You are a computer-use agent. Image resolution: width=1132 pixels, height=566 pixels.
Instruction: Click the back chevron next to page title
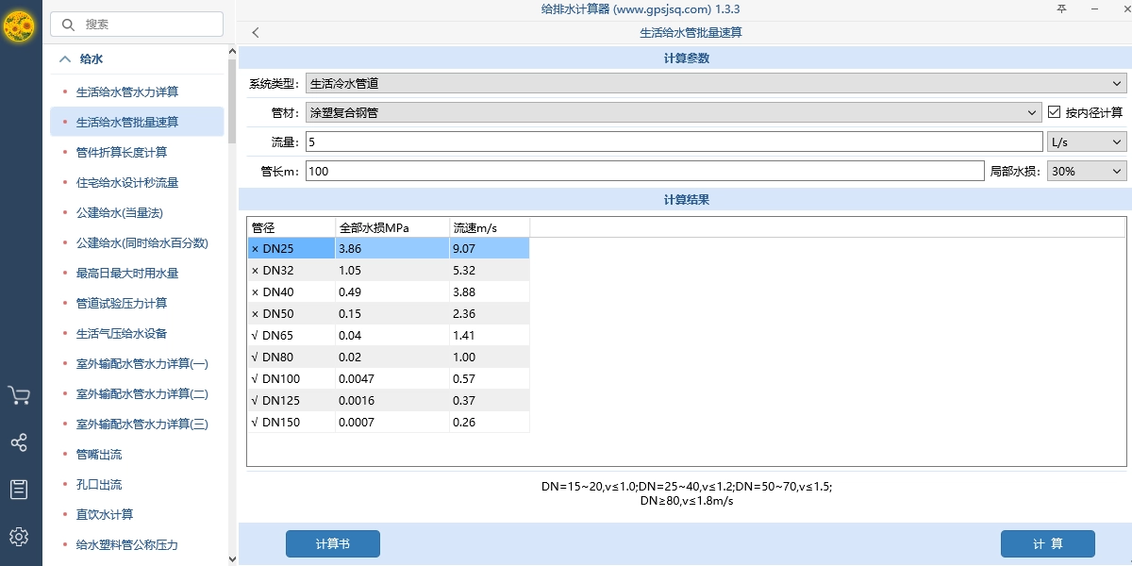(x=255, y=31)
